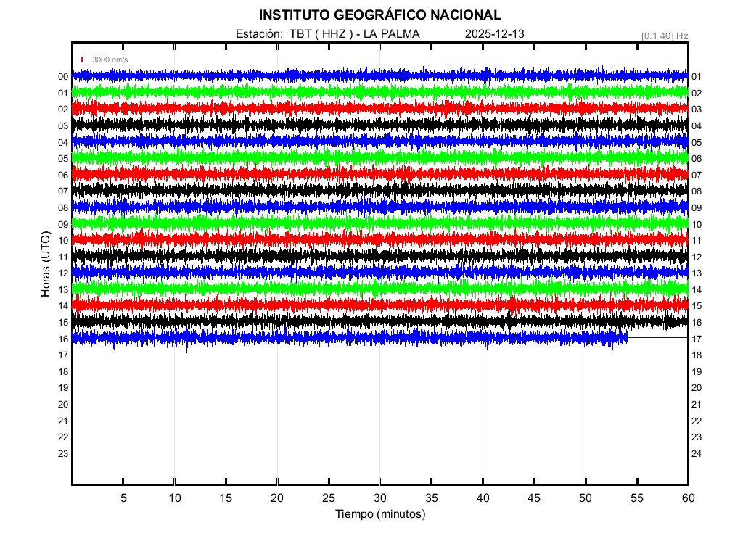Screen dimensions: 743x557
Task: Click minute tick label 60 on time axis
Action: (x=687, y=498)
